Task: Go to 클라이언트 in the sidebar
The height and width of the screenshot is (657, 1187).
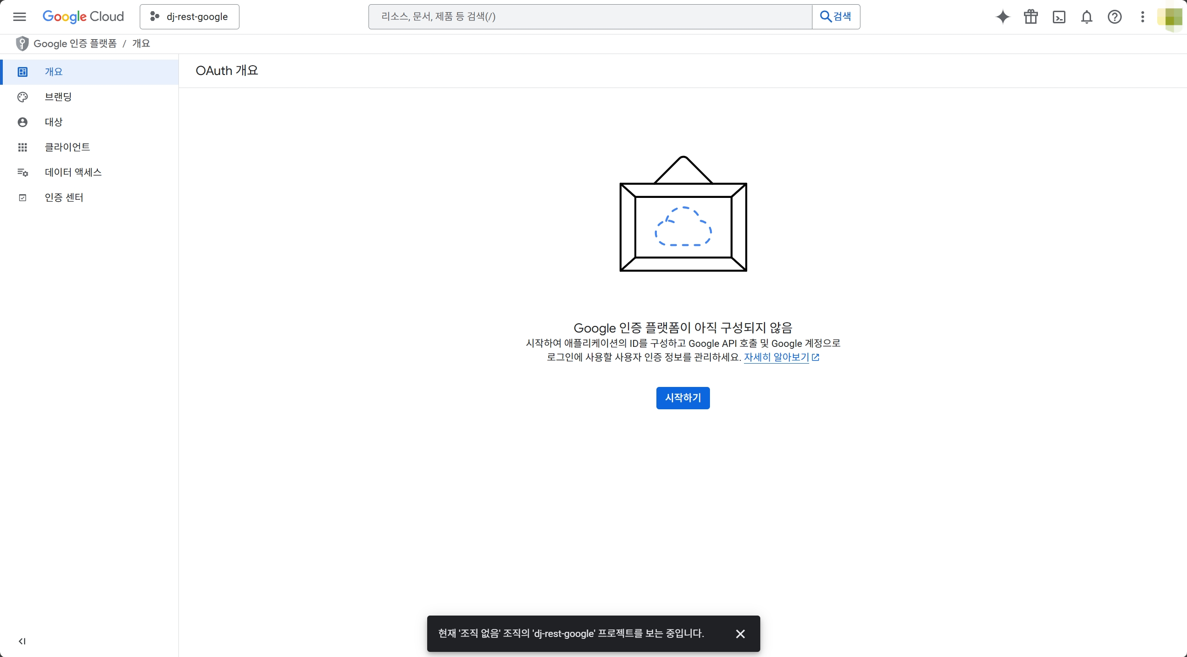Action: coord(67,147)
